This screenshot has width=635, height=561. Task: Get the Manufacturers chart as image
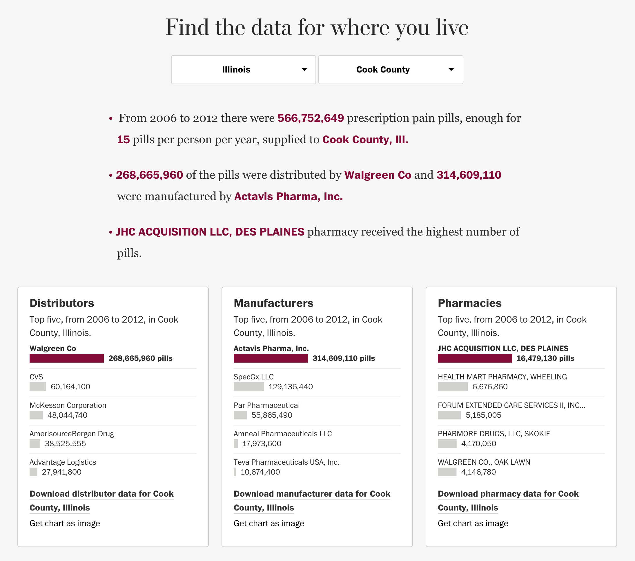point(269,523)
